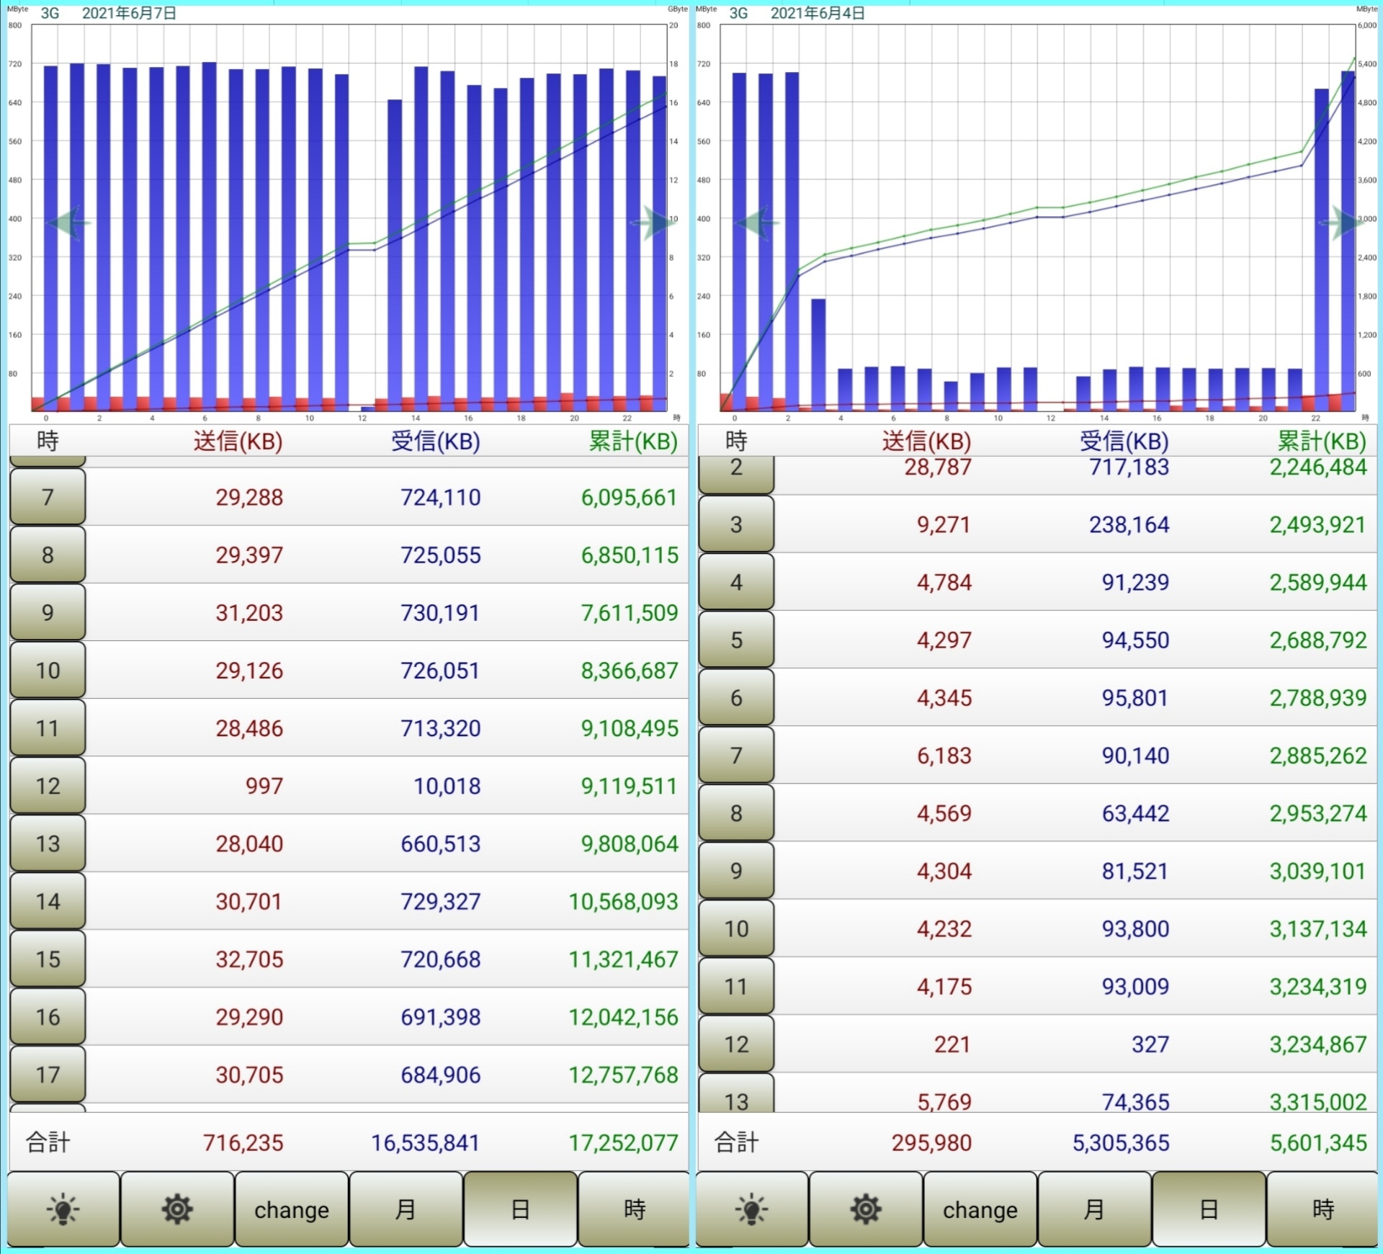
Task: Select 日 tab in right panel
Action: pos(1209,1209)
